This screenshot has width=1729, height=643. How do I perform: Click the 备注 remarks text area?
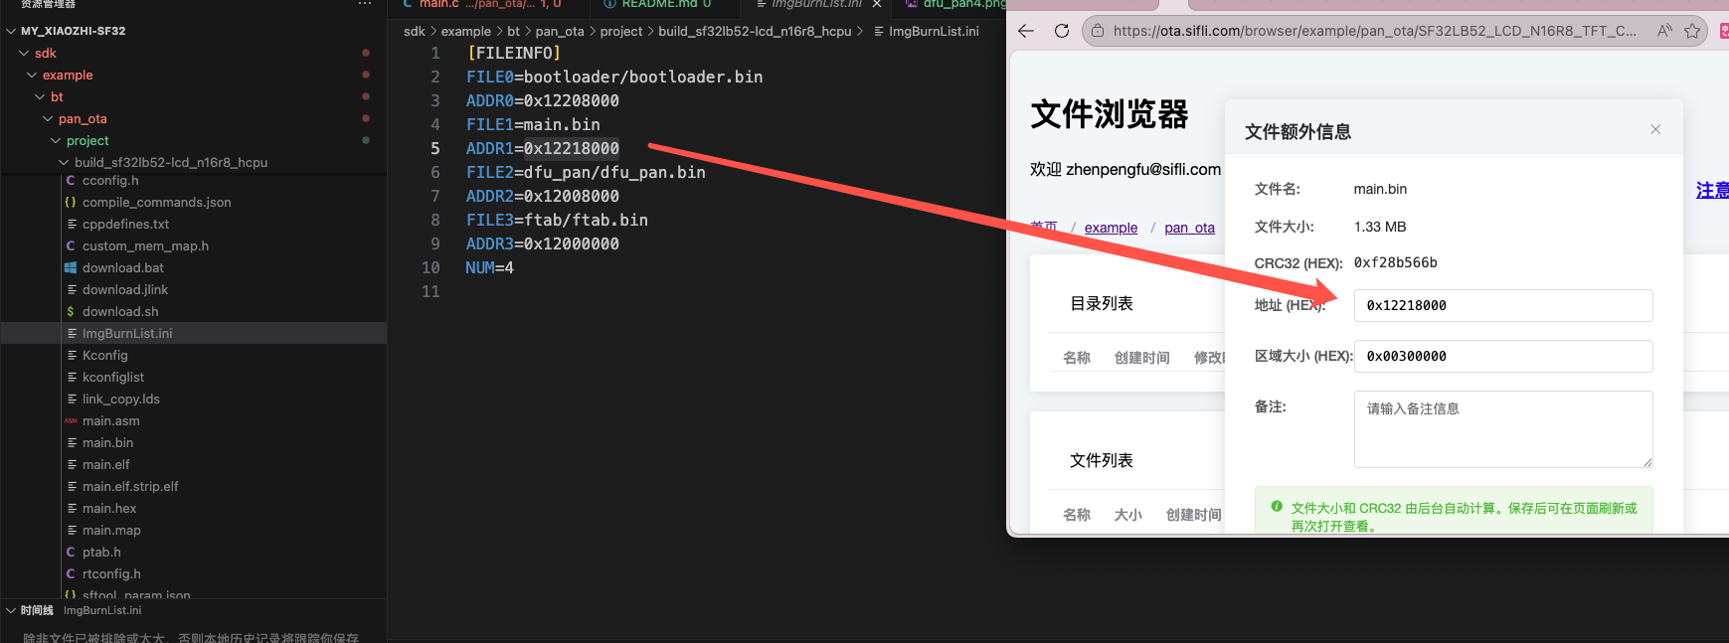coord(1502,428)
